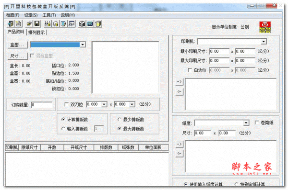Click the open folder toolbar icon
The width and height of the screenshot is (288, 190).
pyautogui.click(x=29, y=23)
